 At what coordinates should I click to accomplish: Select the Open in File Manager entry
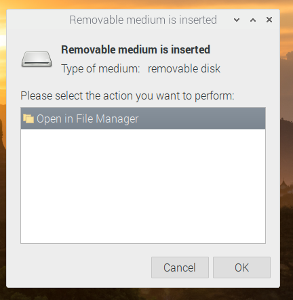pyautogui.click(x=143, y=119)
